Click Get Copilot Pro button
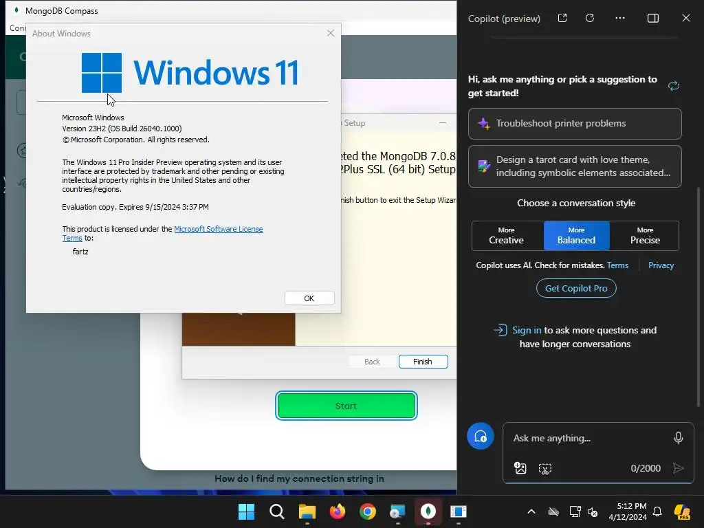Image resolution: width=704 pixels, height=528 pixels. (576, 288)
